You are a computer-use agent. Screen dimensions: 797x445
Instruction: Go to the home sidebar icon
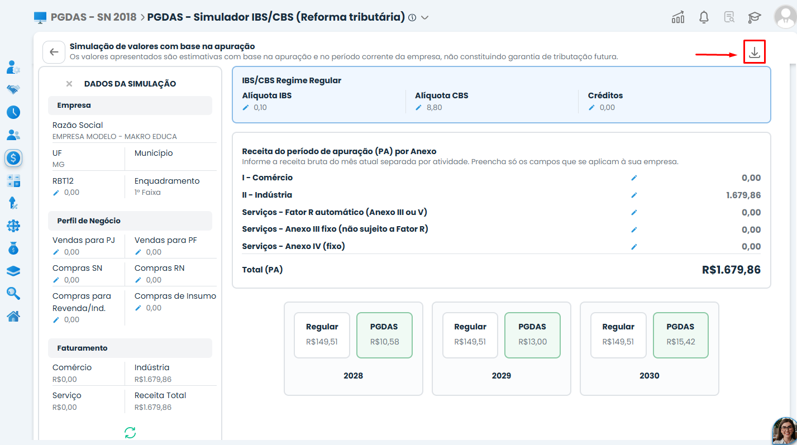point(13,316)
